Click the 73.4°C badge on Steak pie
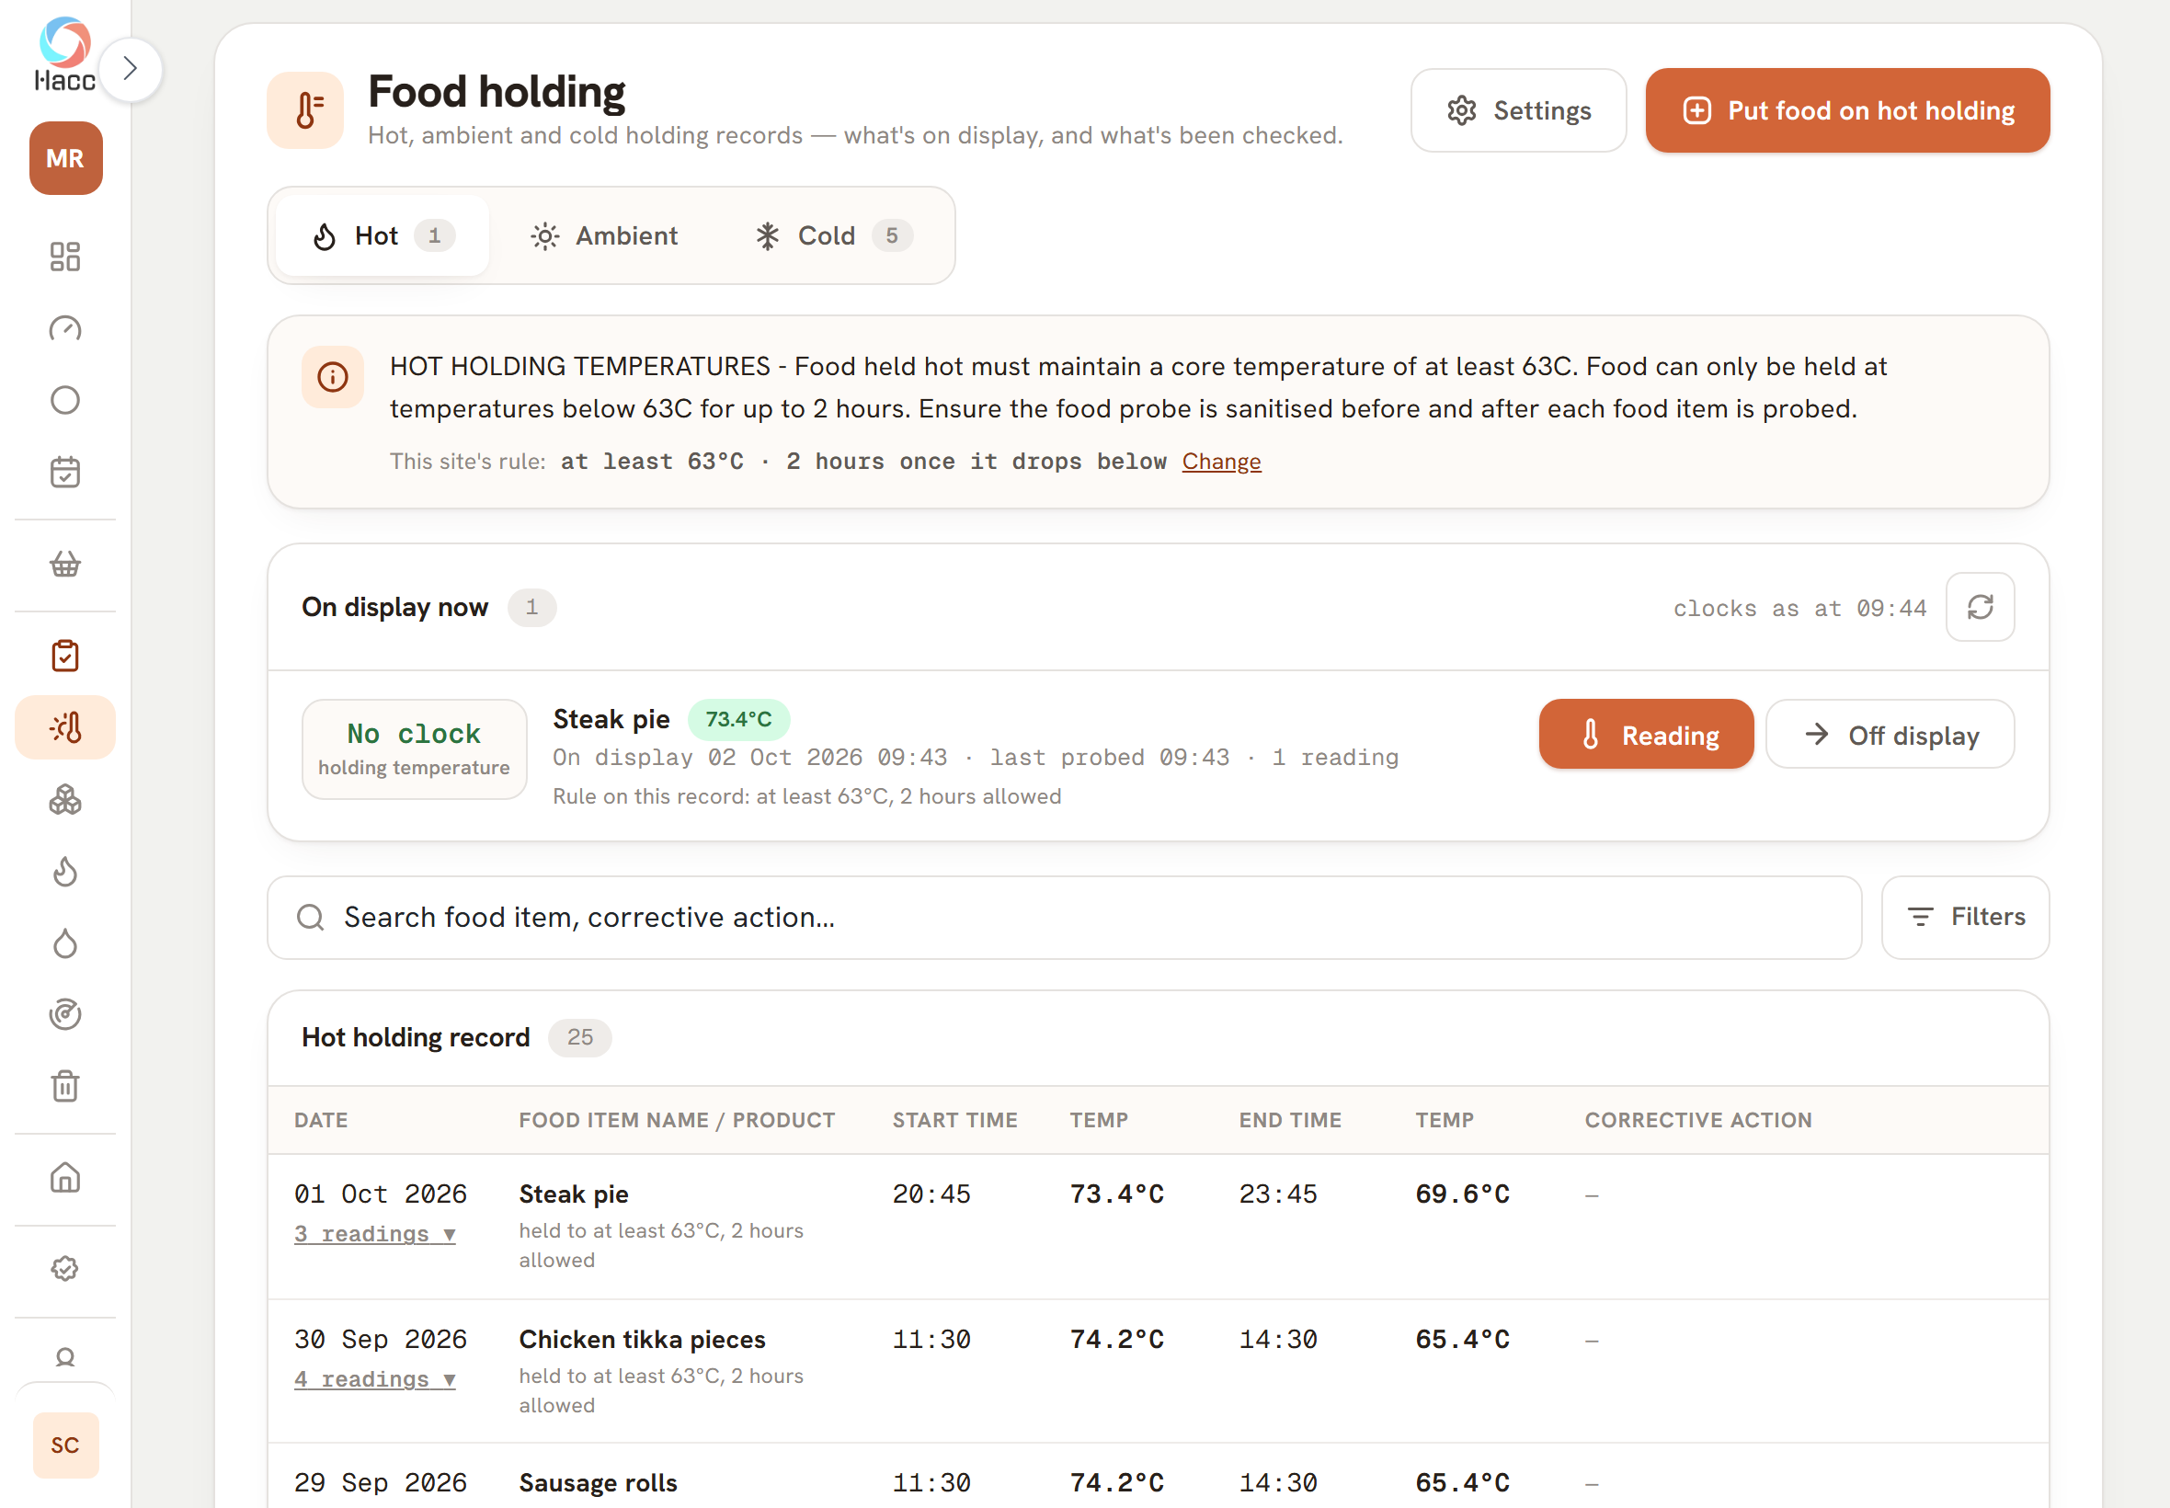The height and width of the screenshot is (1508, 2170). pyautogui.click(x=738, y=720)
